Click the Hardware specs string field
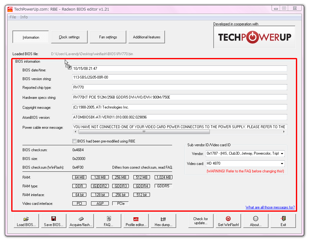 click(180, 97)
